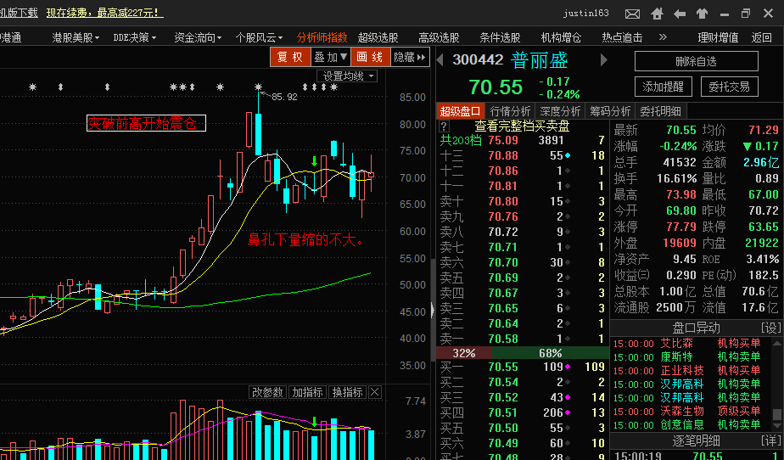Click the justin163 username
The height and width of the screenshot is (460, 784).
click(585, 13)
